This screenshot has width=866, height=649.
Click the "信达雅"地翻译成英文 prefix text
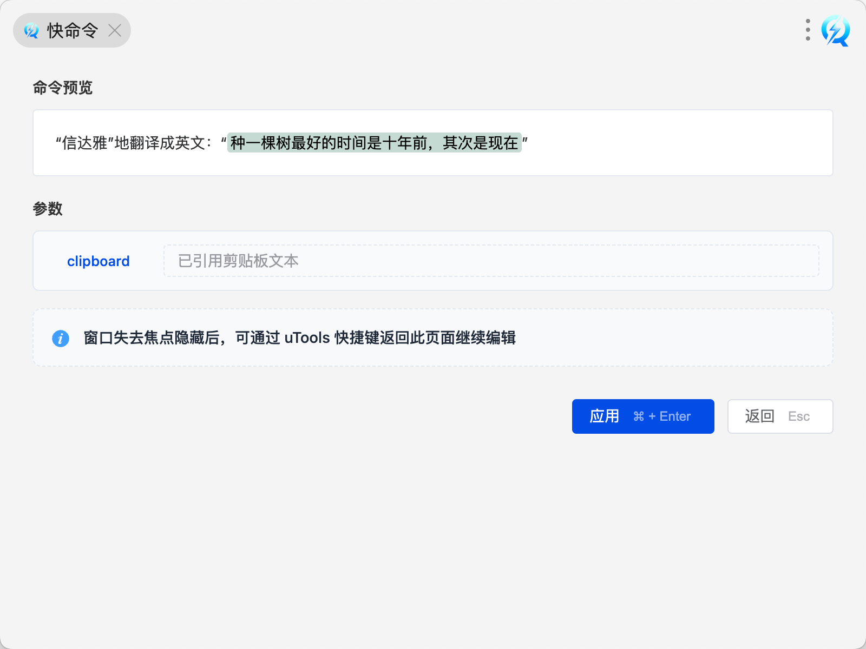pos(130,143)
